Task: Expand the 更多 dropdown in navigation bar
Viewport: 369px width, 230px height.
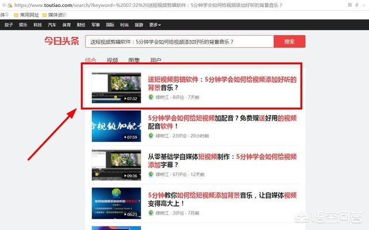Action: (155, 25)
